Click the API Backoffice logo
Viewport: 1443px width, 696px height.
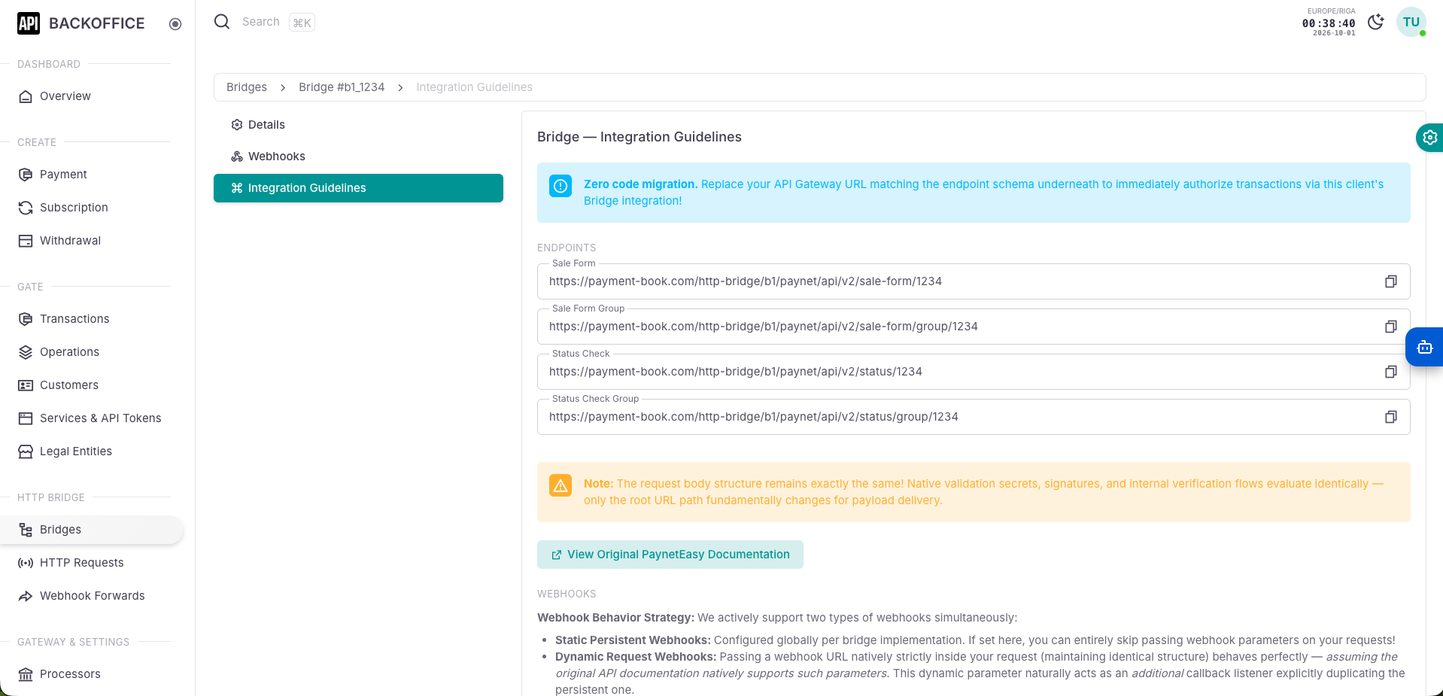tap(81, 23)
